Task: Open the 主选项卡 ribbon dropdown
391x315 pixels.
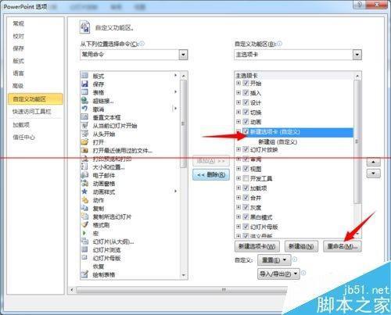Action: 357,55
